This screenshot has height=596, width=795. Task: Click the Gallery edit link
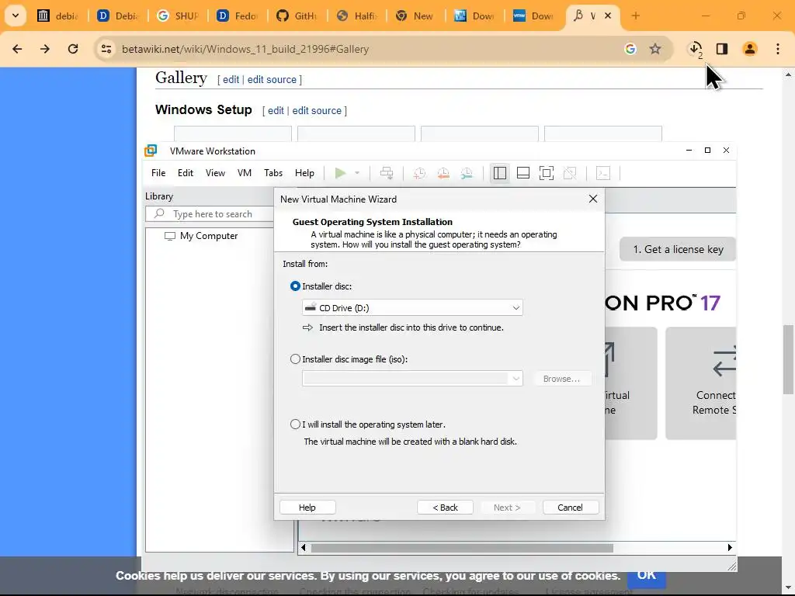[x=231, y=80]
